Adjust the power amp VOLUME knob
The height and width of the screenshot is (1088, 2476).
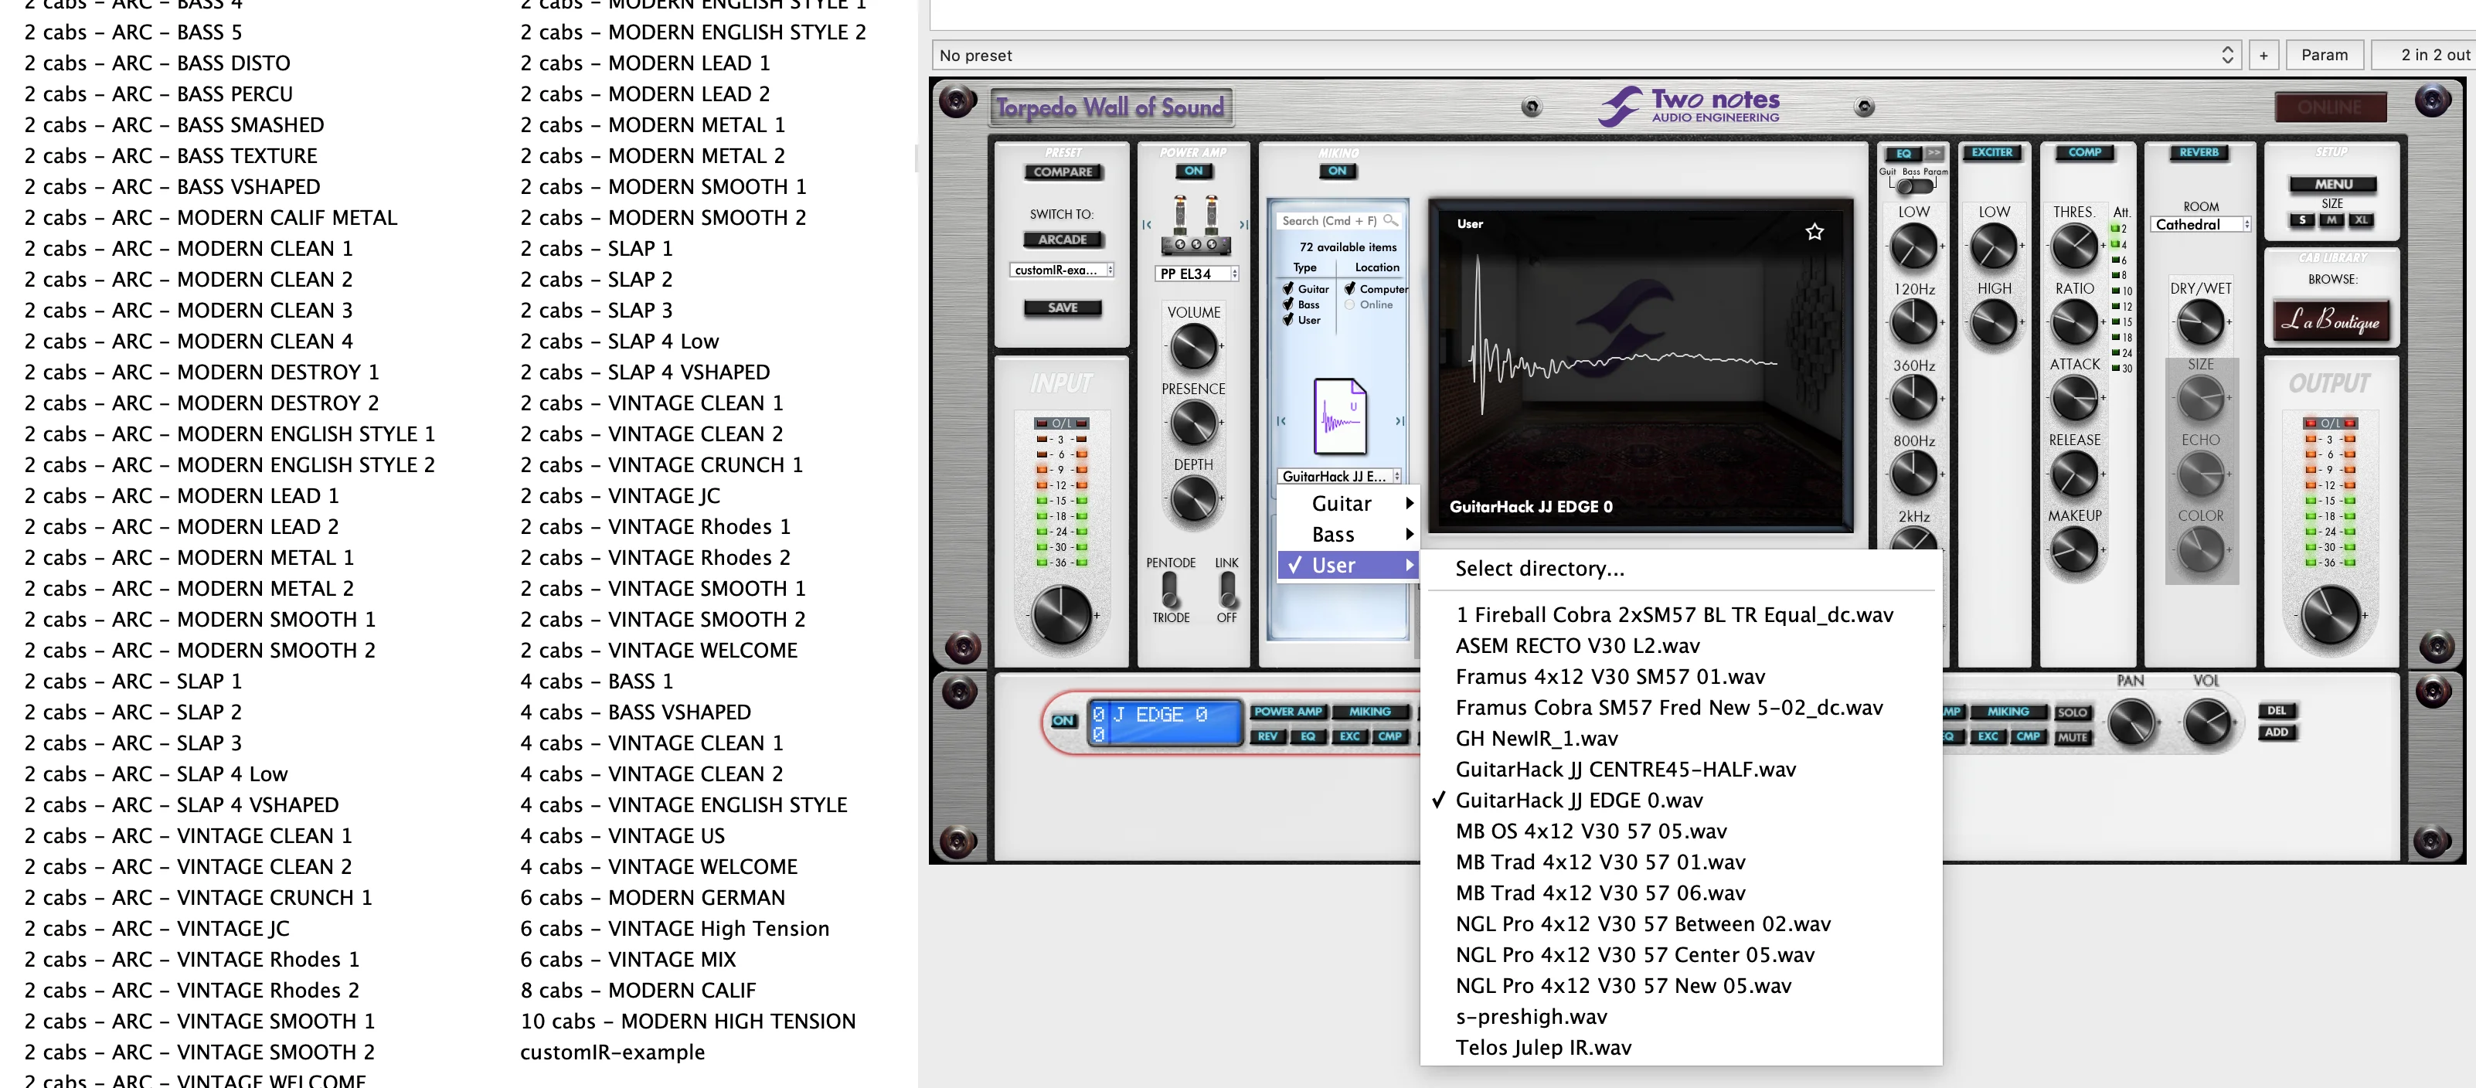coord(1193,347)
